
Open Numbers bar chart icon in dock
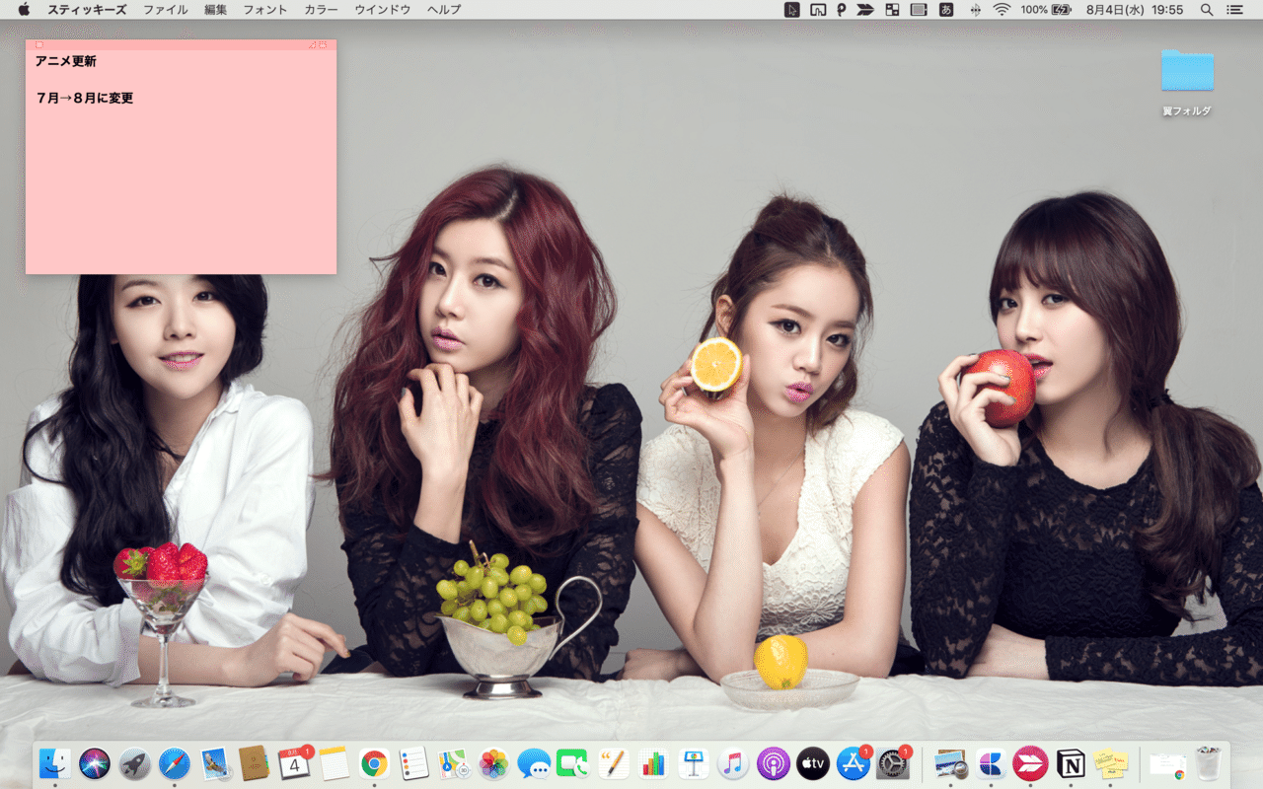coord(653,763)
